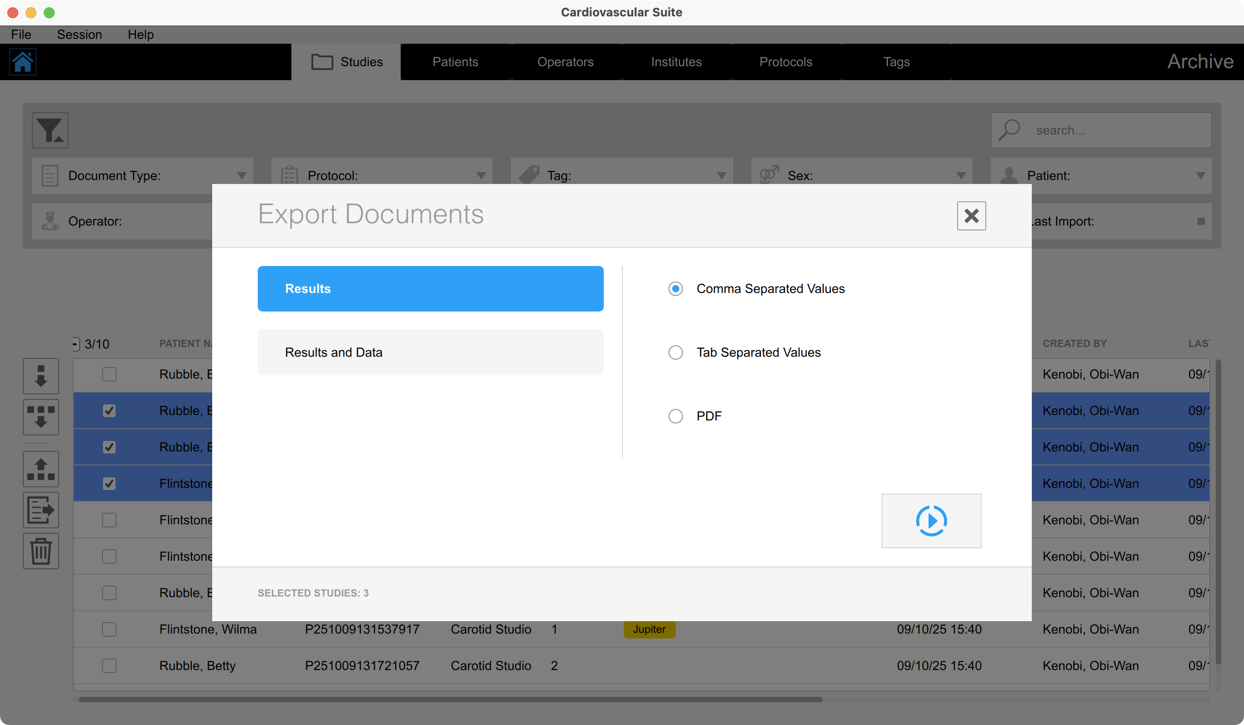
Task: Click the Home icon in the navigation bar
Action: [22, 62]
